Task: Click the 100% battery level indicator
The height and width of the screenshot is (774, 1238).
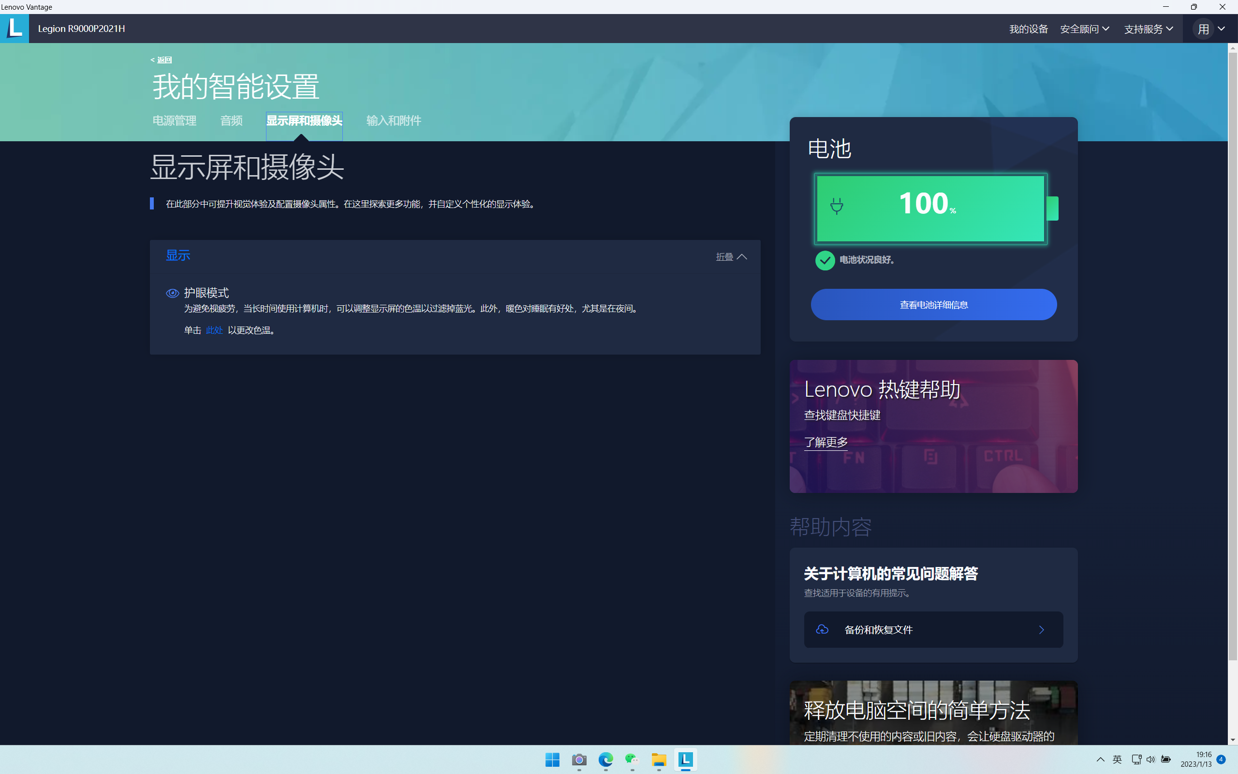Action: [930, 209]
